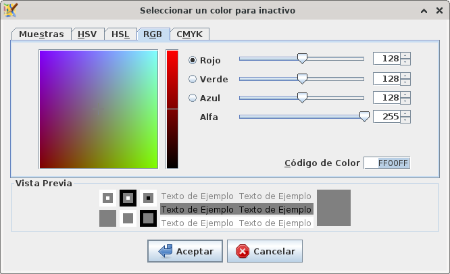450x274 pixels.
Task: Click the red X icon on Cancelar
Action: (x=243, y=251)
